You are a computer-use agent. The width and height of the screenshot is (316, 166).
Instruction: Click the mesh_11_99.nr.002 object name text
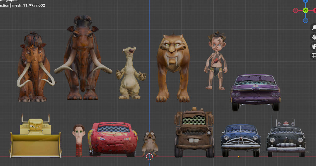click(29, 5)
